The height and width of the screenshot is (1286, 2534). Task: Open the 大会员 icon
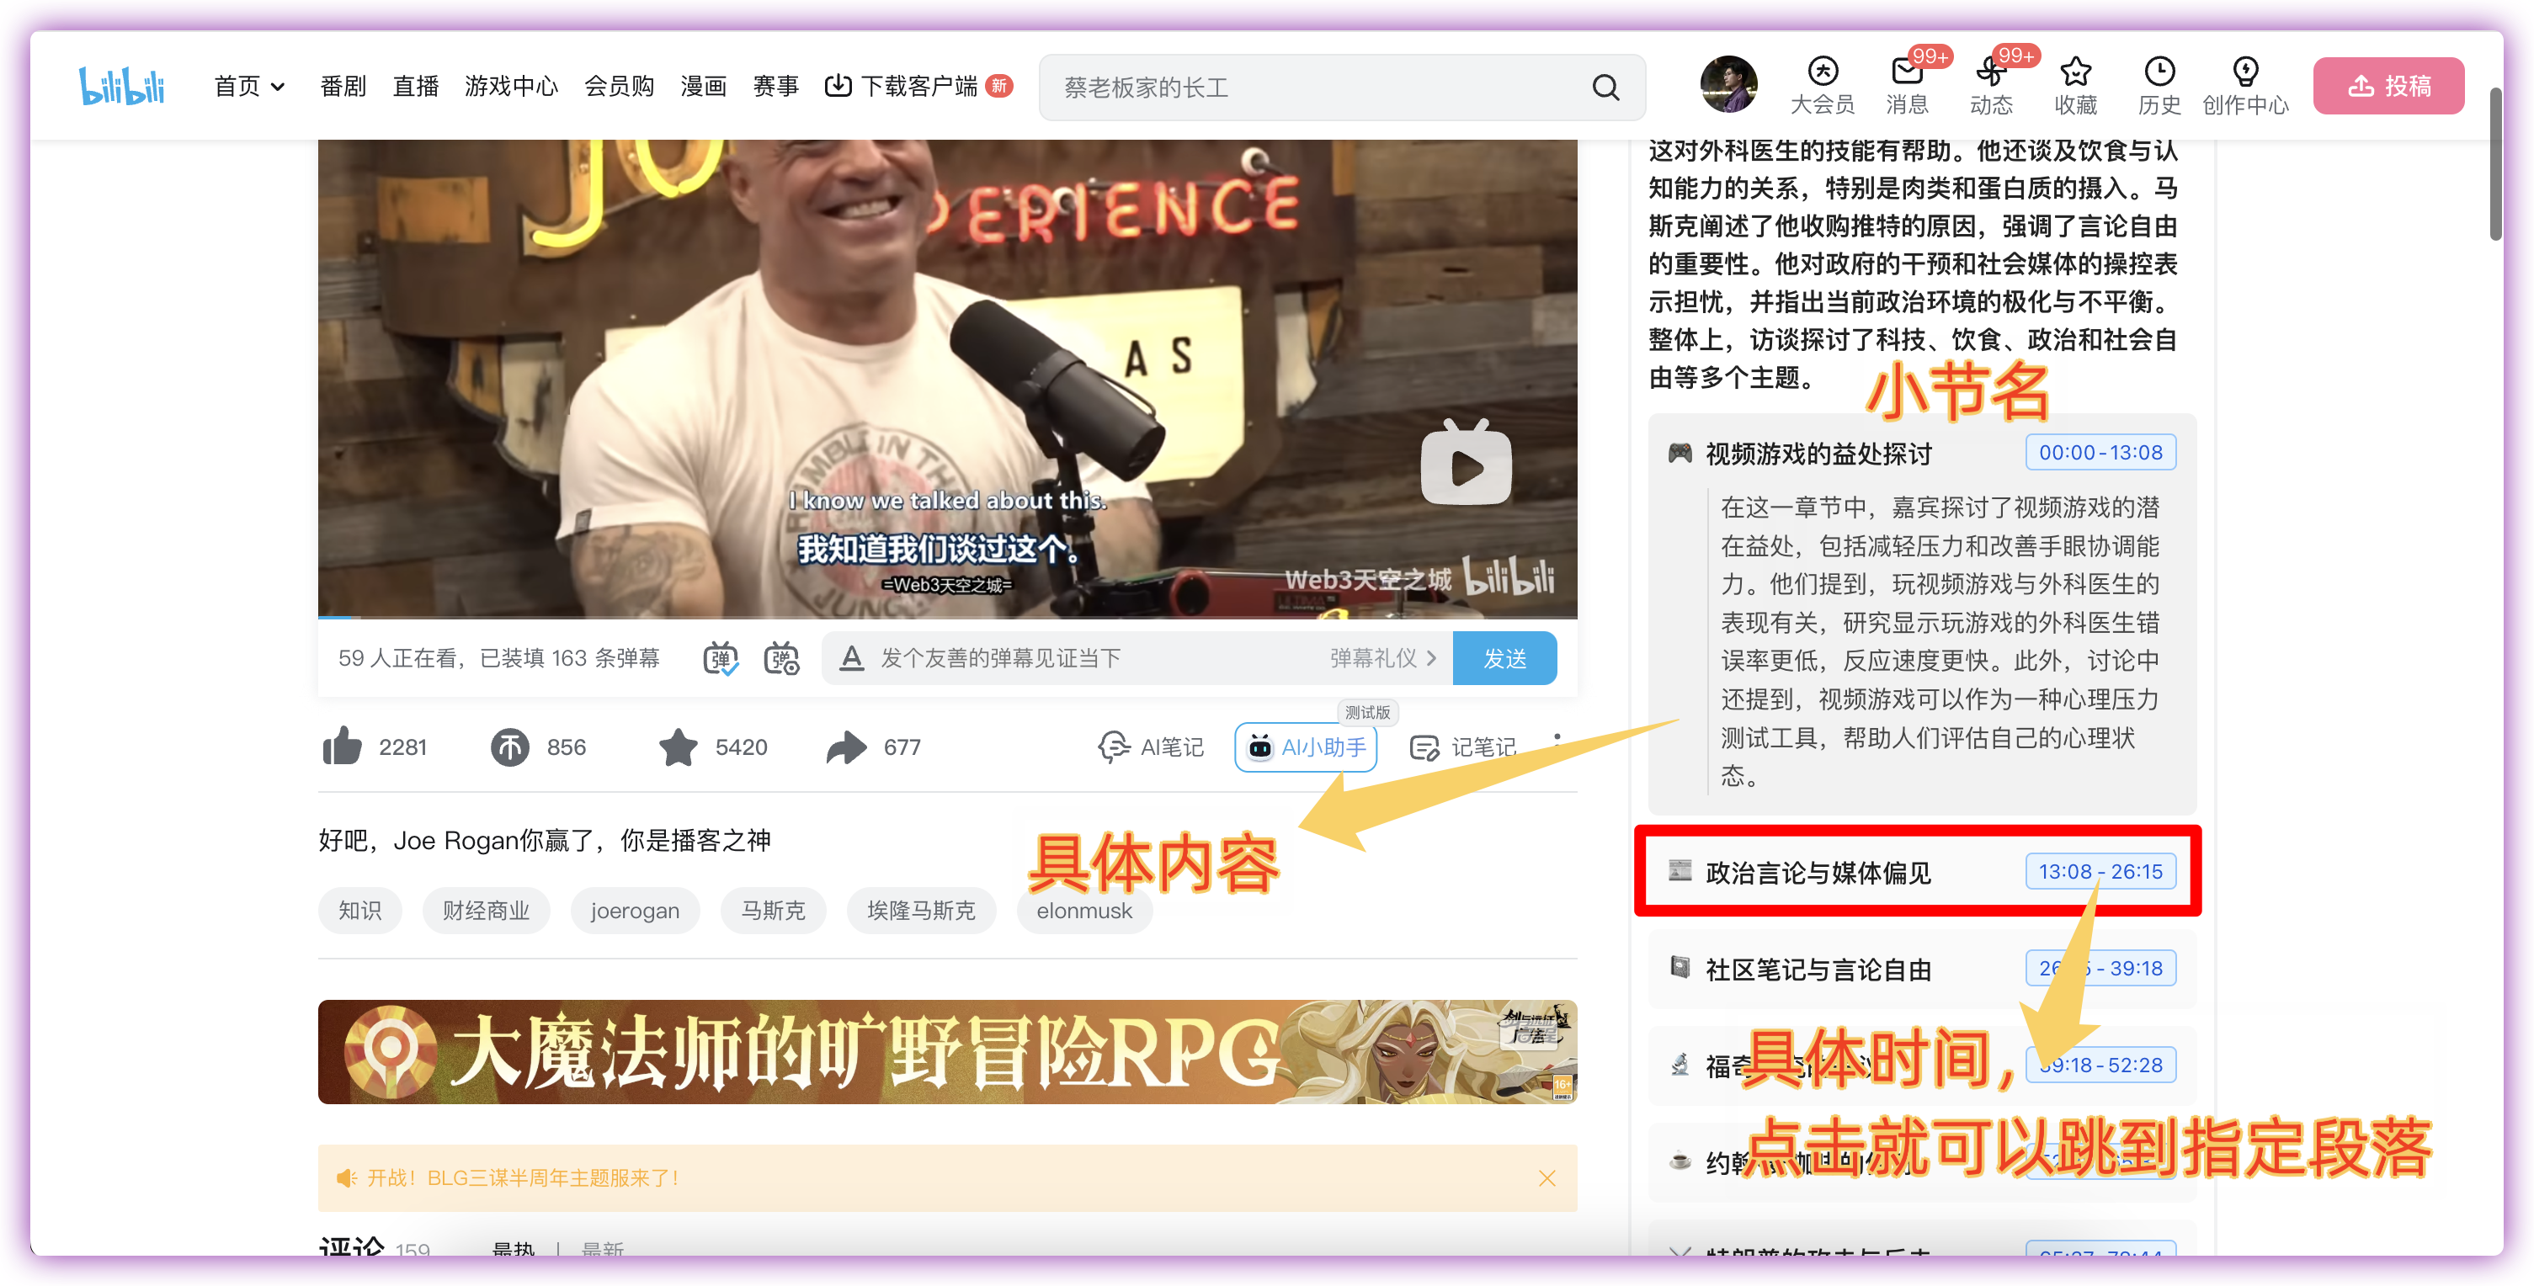pyautogui.click(x=1822, y=86)
